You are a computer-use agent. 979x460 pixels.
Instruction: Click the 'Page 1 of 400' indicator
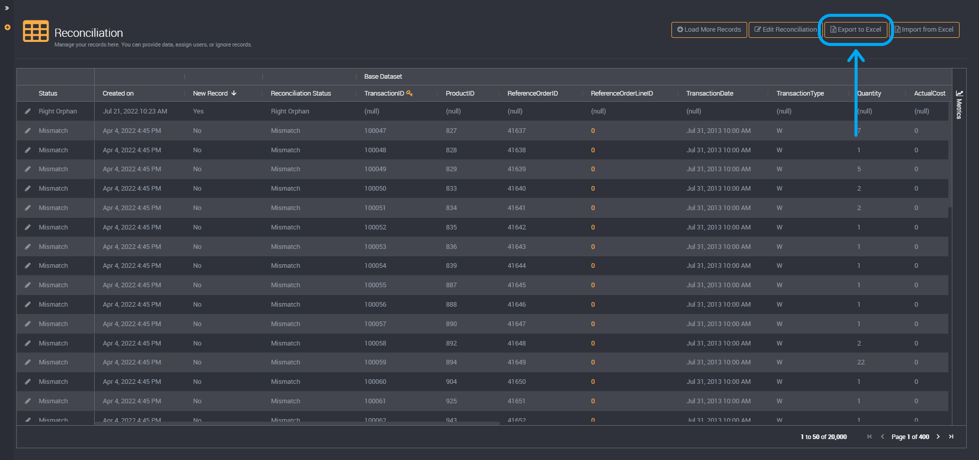[x=910, y=437]
